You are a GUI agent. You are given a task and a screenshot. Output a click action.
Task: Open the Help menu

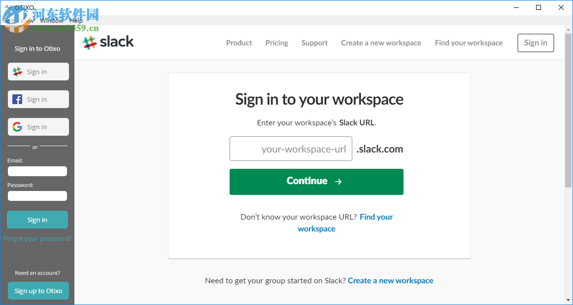(x=76, y=21)
